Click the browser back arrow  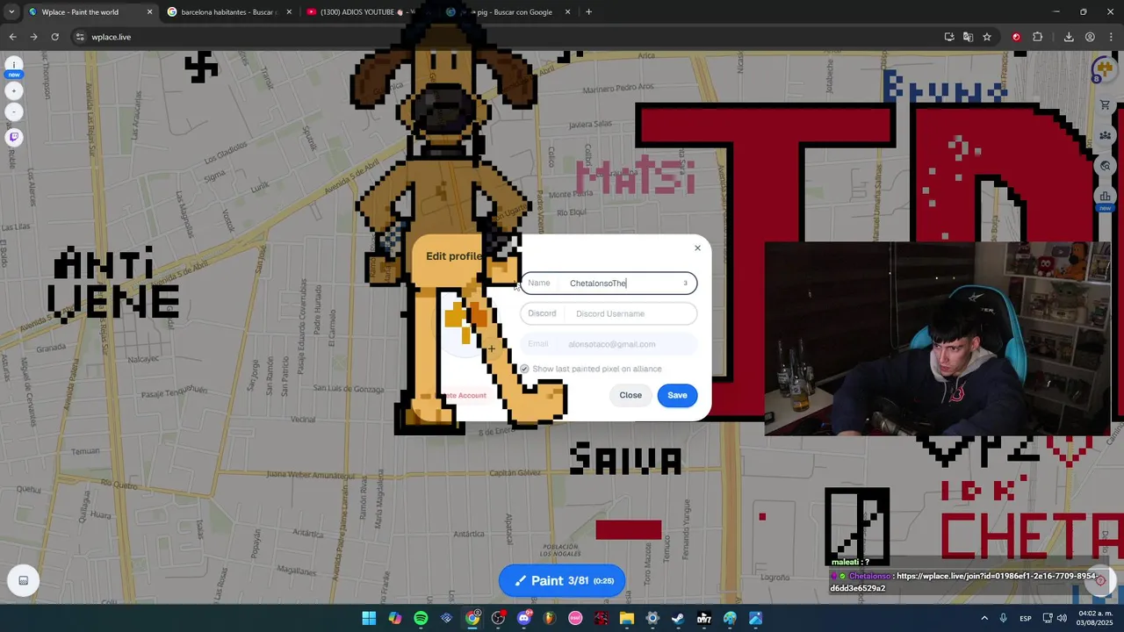(x=12, y=37)
